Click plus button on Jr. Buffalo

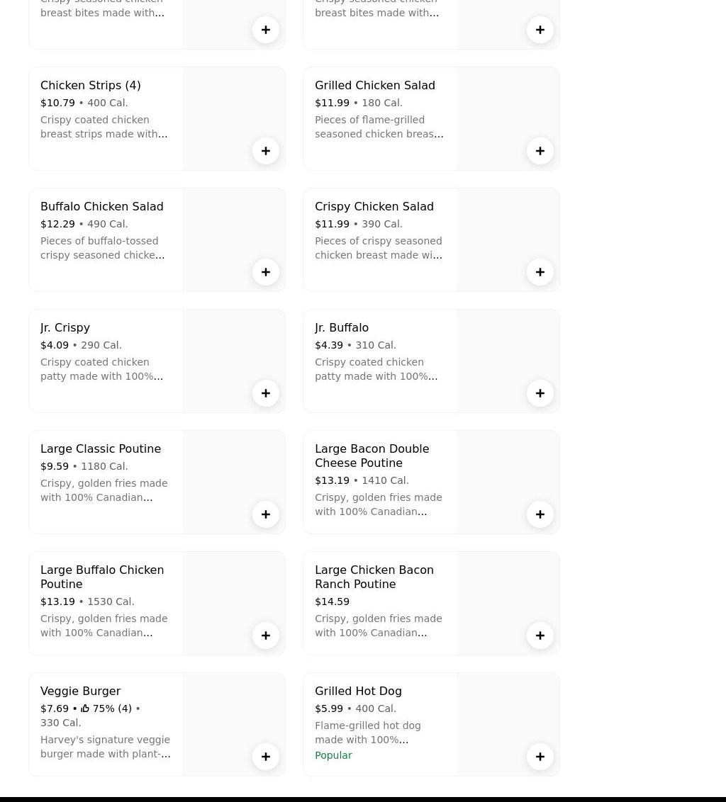540,393
